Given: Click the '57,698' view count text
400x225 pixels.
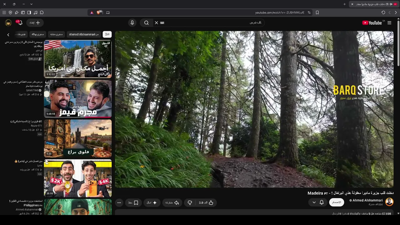Looking at the screenshot, I should click(x=387, y=214).
